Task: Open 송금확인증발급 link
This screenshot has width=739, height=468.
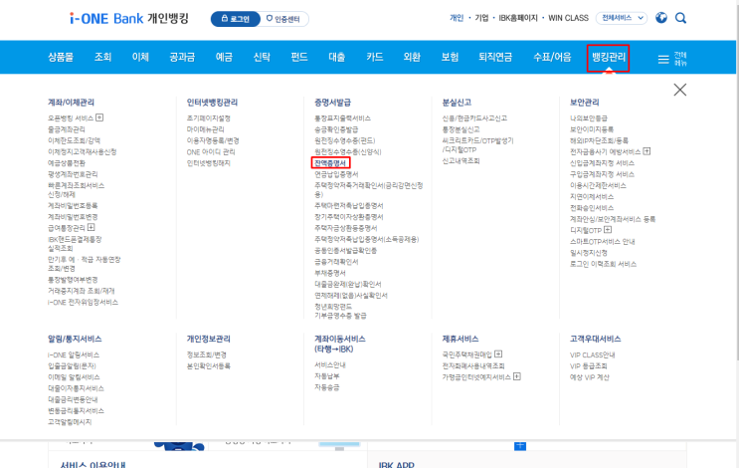Action: click(x=336, y=129)
